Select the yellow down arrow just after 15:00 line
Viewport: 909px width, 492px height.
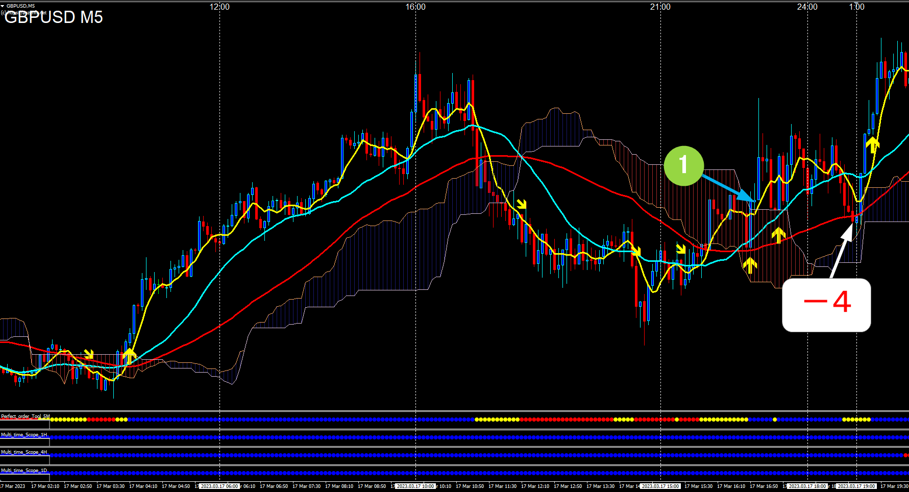pos(681,249)
